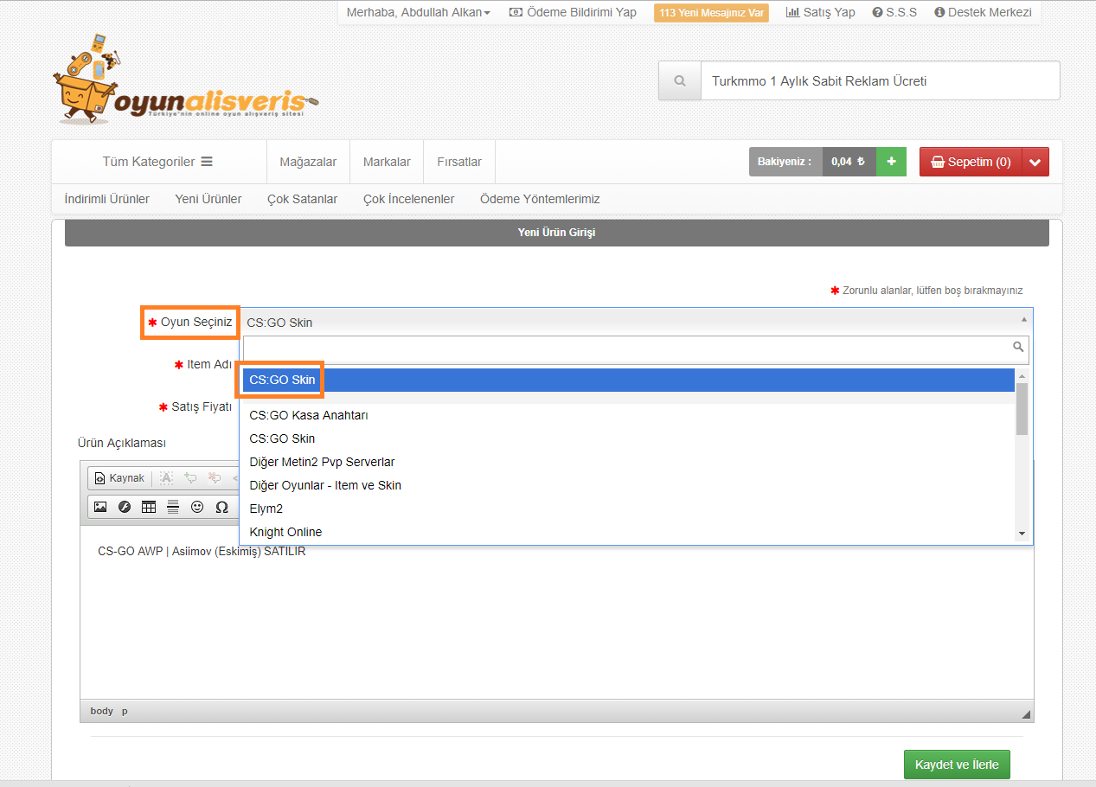Screen dimensions: 1096x787
Task: Click the dropdown list scrollbar thumb
Action: (x=1022, y=409)
